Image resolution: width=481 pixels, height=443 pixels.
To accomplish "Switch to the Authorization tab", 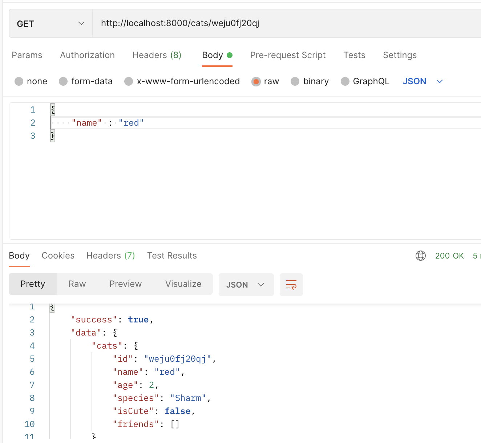I will (87, 55).
